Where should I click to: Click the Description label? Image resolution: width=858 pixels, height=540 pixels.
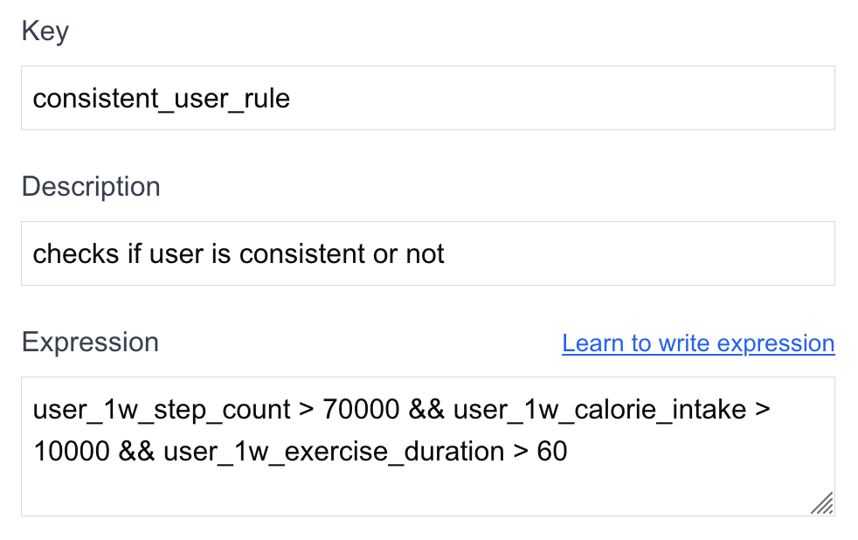coord(90,186)
